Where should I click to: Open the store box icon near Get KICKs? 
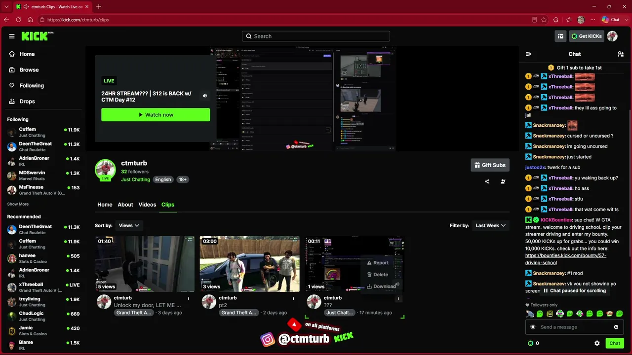coord(560,36)
